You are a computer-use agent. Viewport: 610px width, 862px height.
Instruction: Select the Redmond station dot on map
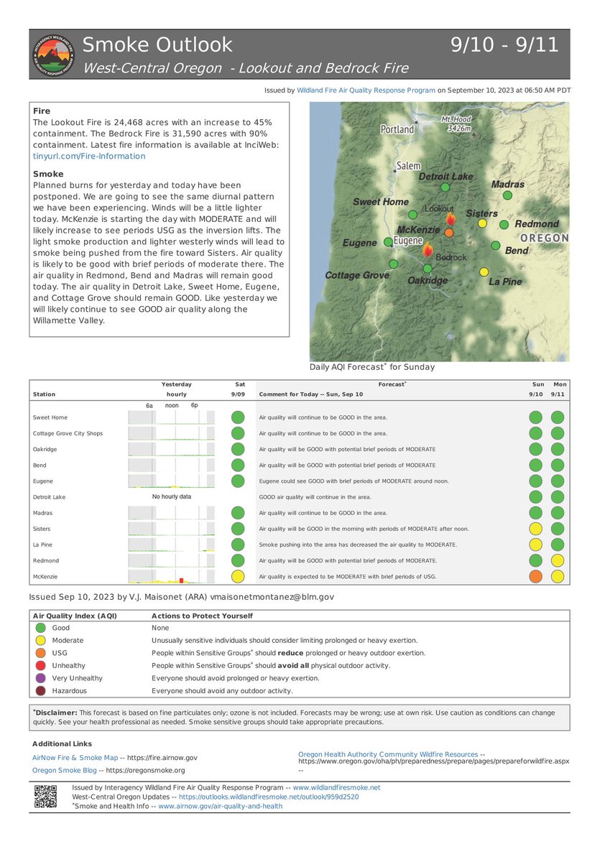504,224
